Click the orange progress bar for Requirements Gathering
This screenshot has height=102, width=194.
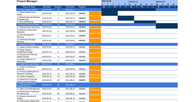pyautogui.click(x=95, y=27)
